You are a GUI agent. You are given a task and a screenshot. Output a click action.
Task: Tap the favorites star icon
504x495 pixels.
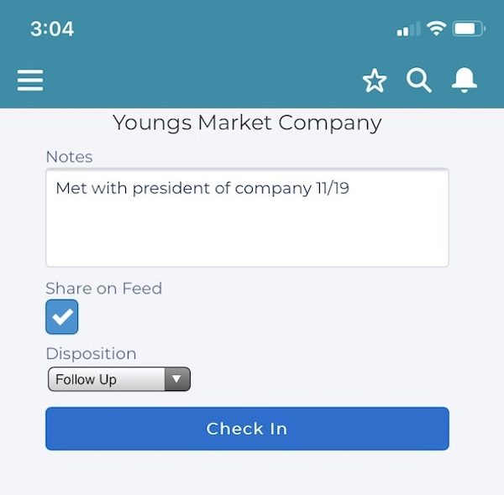point(375,81)
